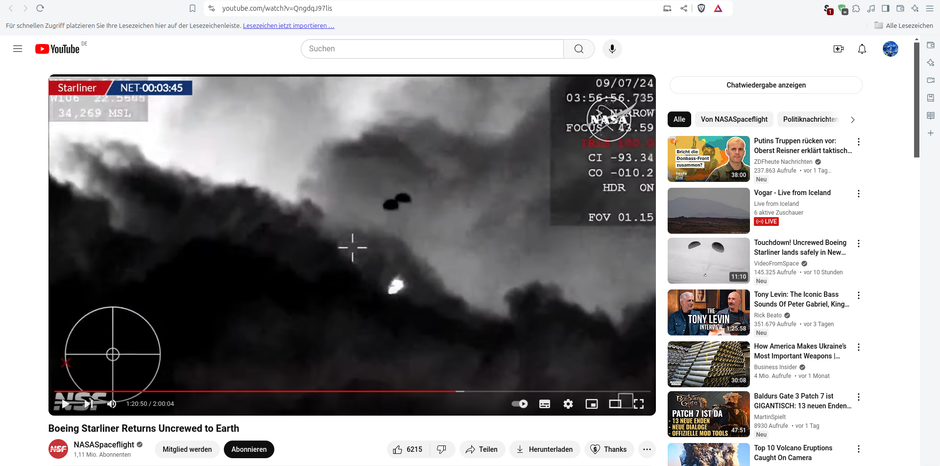The image size is (940, 466).
Task: Seek on the video progress bar
Action: pos(352,391)
